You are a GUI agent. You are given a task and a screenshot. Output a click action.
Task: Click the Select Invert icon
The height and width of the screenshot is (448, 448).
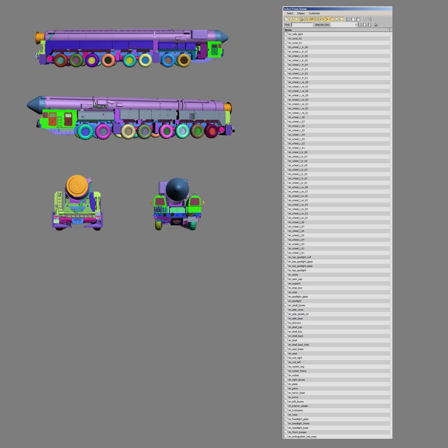click(370, 25)
